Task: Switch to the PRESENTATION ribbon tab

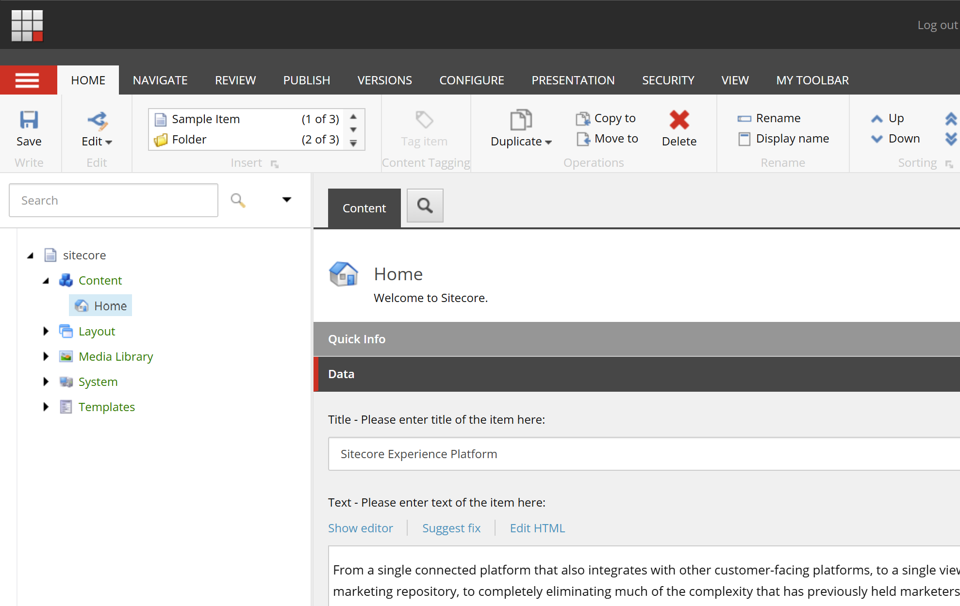Action: point(573,80)
